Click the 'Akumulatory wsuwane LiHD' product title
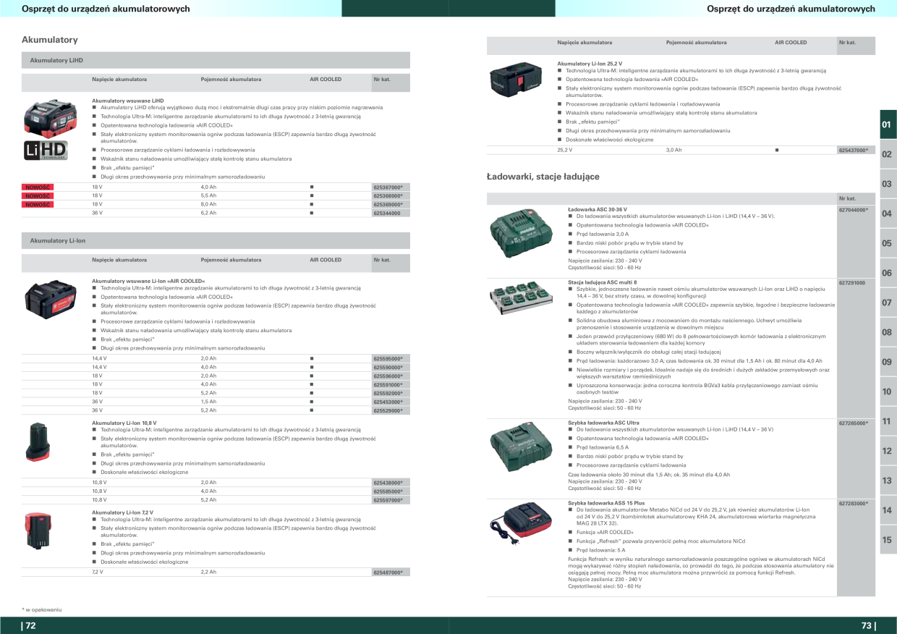 click(128, 101)
